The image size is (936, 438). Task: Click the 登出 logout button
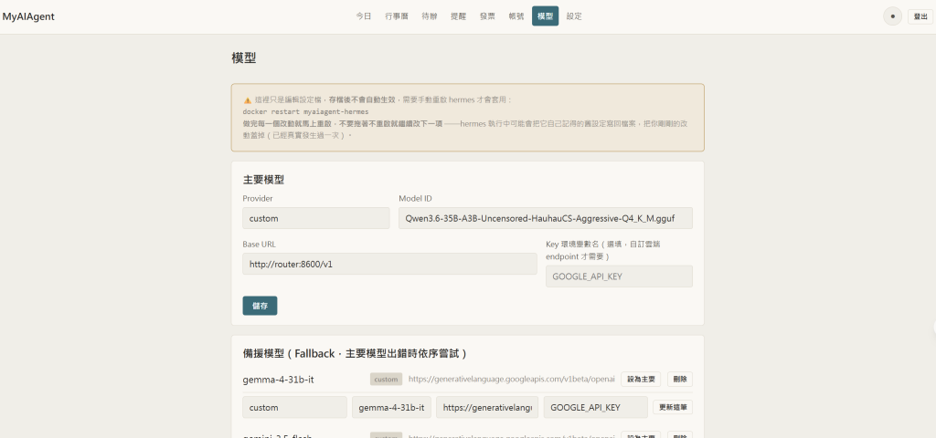(x=920, y=16)
